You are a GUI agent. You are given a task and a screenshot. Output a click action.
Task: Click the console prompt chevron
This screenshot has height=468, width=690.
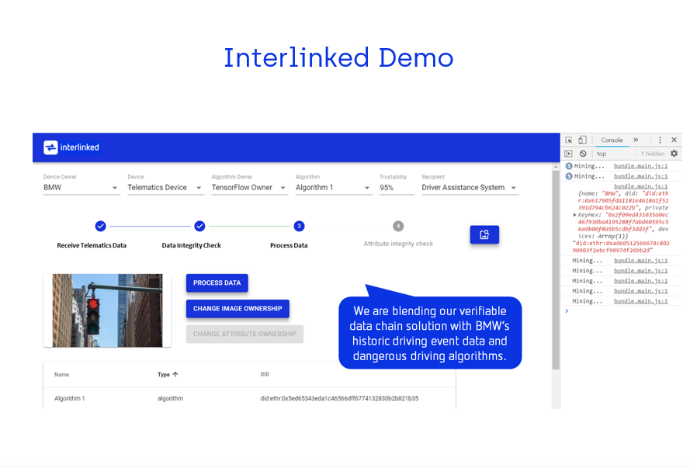(x=567, y=311)
